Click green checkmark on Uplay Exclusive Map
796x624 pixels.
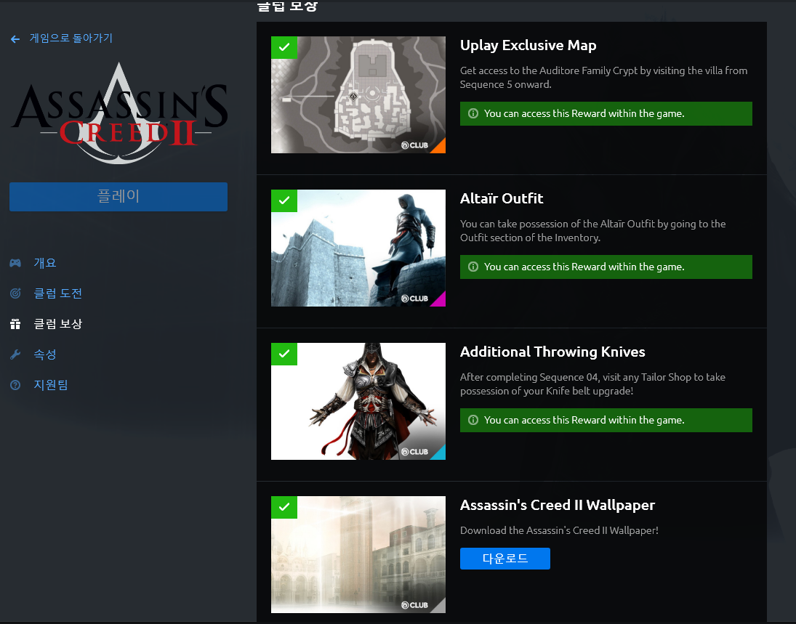pos(284,47)
